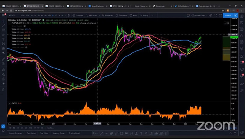Click the YTD date range button
The height and width of the screenshot is (139, 245).
point(30,128)
